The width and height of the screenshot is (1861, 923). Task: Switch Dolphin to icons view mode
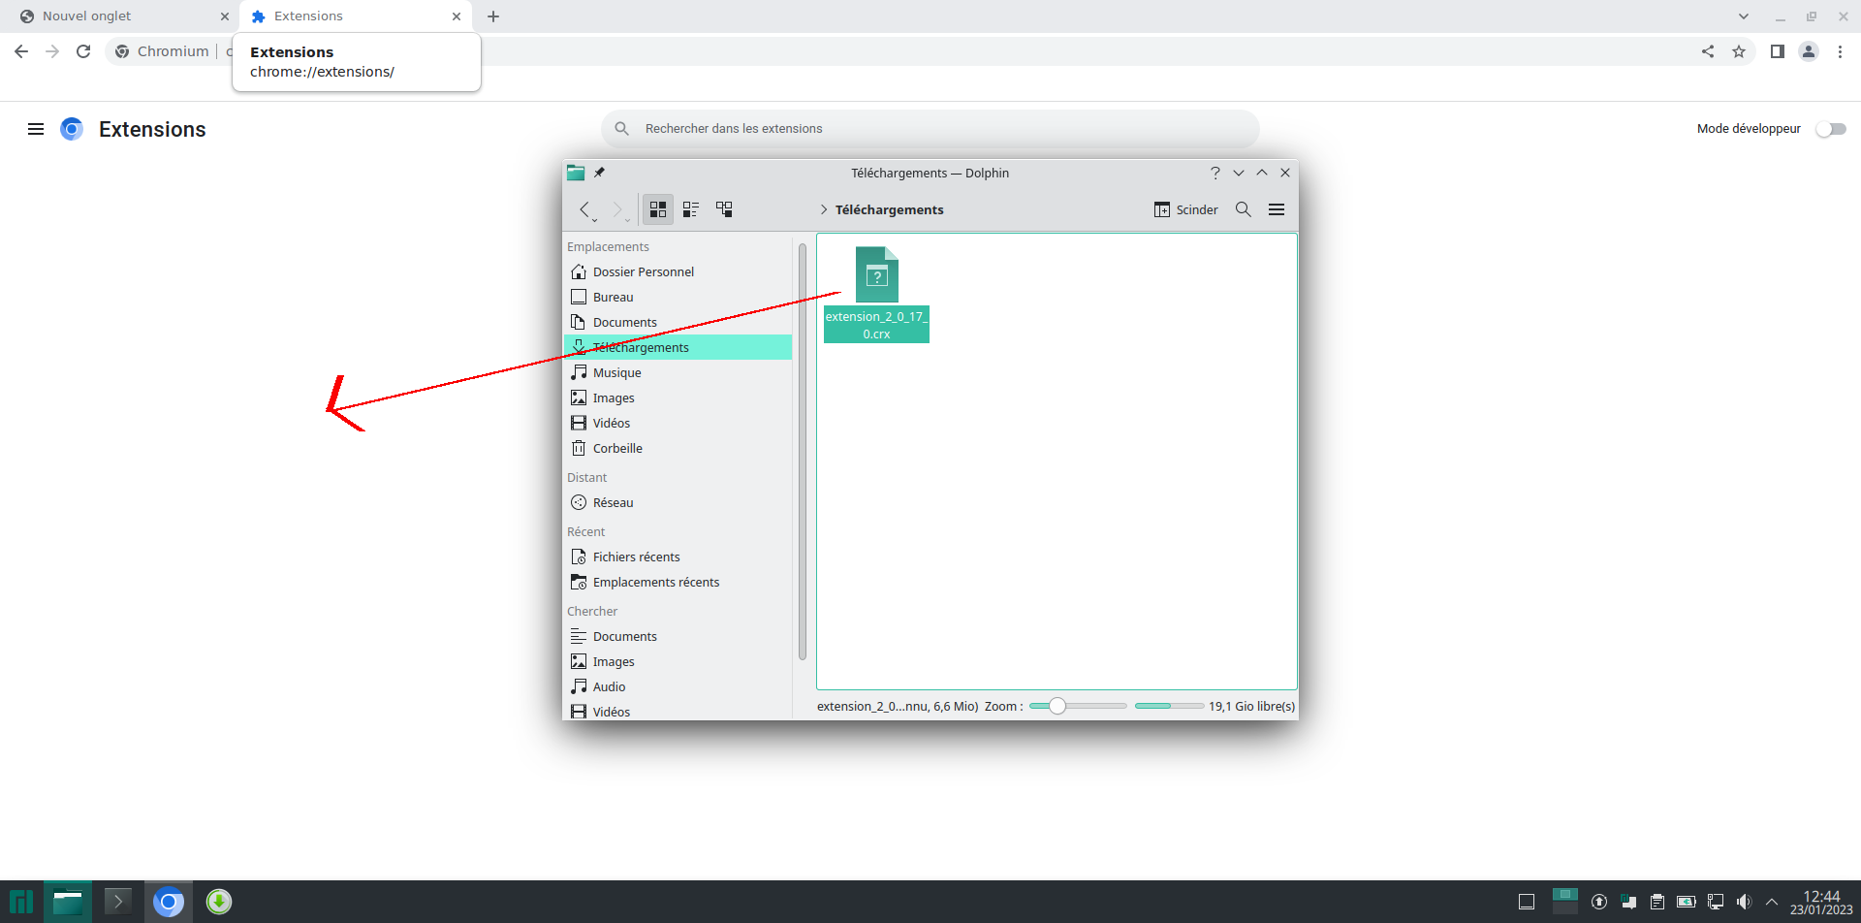click(x=658, y=209)
